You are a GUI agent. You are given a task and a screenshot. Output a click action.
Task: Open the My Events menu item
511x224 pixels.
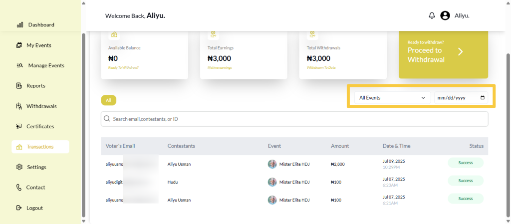coord(39,45)
